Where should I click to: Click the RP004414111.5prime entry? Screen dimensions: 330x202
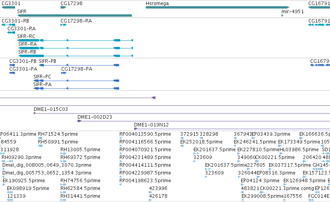[145, 165]
